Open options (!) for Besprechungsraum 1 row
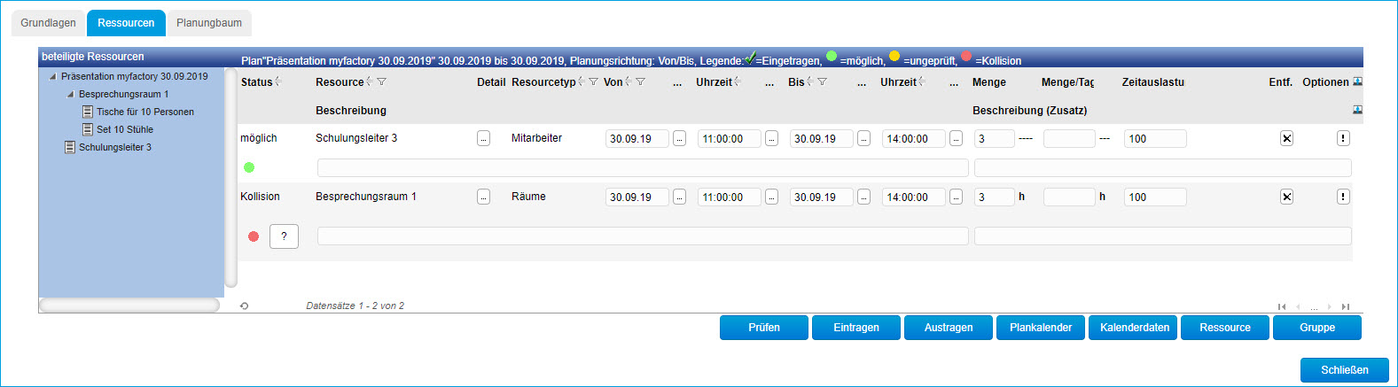 (x=1343, y=197)
